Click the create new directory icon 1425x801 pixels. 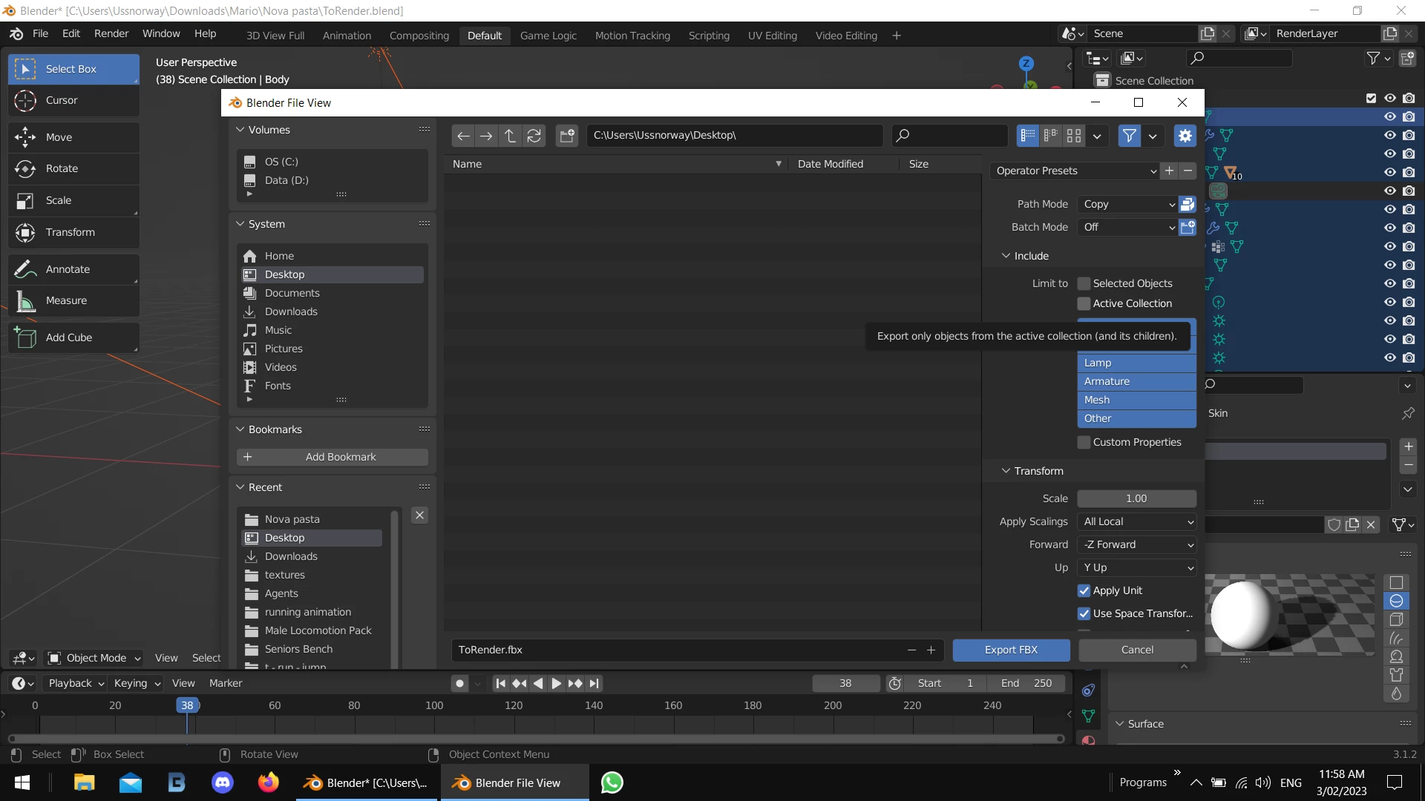click(567, 136)
